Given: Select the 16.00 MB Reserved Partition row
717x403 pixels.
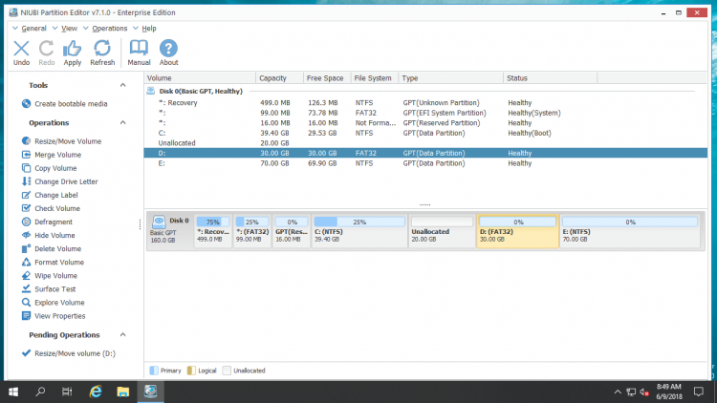Looking at the screenshot, I should [x=425, y=123].
